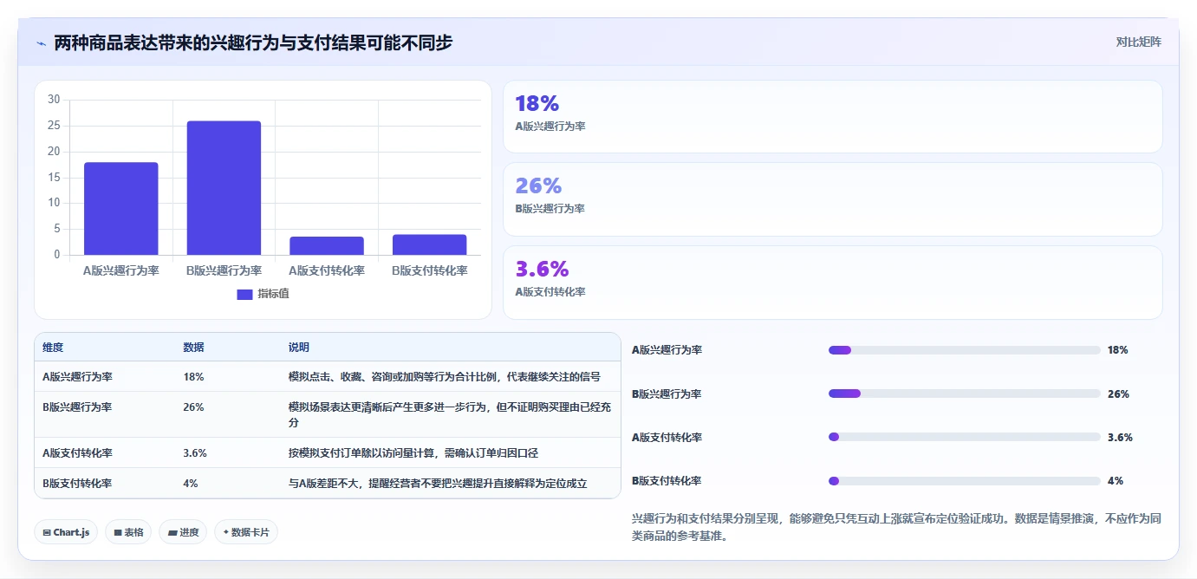Select the 3.6% A版支付转化率 stat card
Screen dimensions: 1197x579
[x=832, y=283]
